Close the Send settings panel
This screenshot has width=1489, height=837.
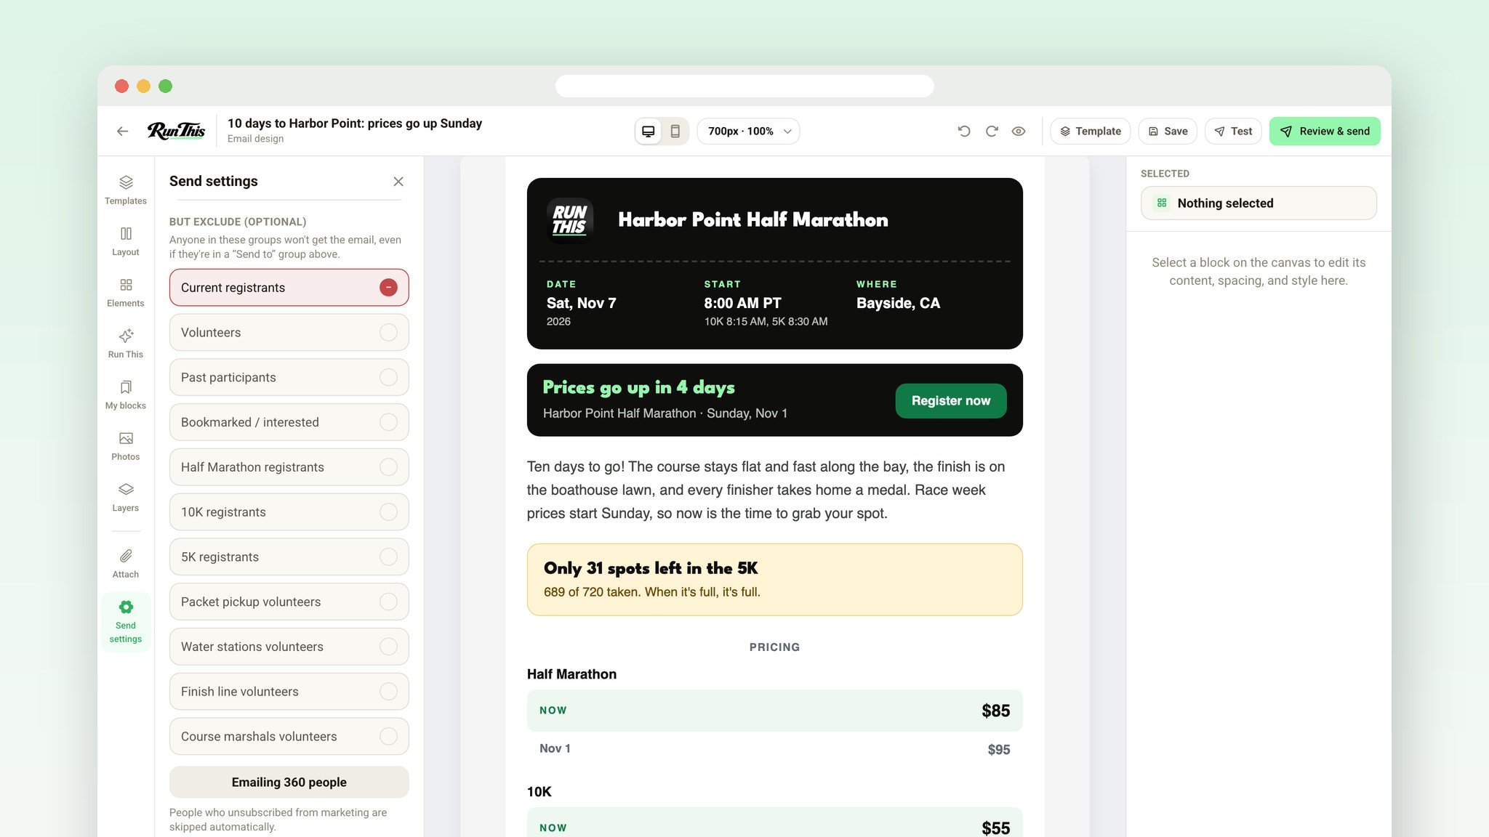click(x=398, y=182)
